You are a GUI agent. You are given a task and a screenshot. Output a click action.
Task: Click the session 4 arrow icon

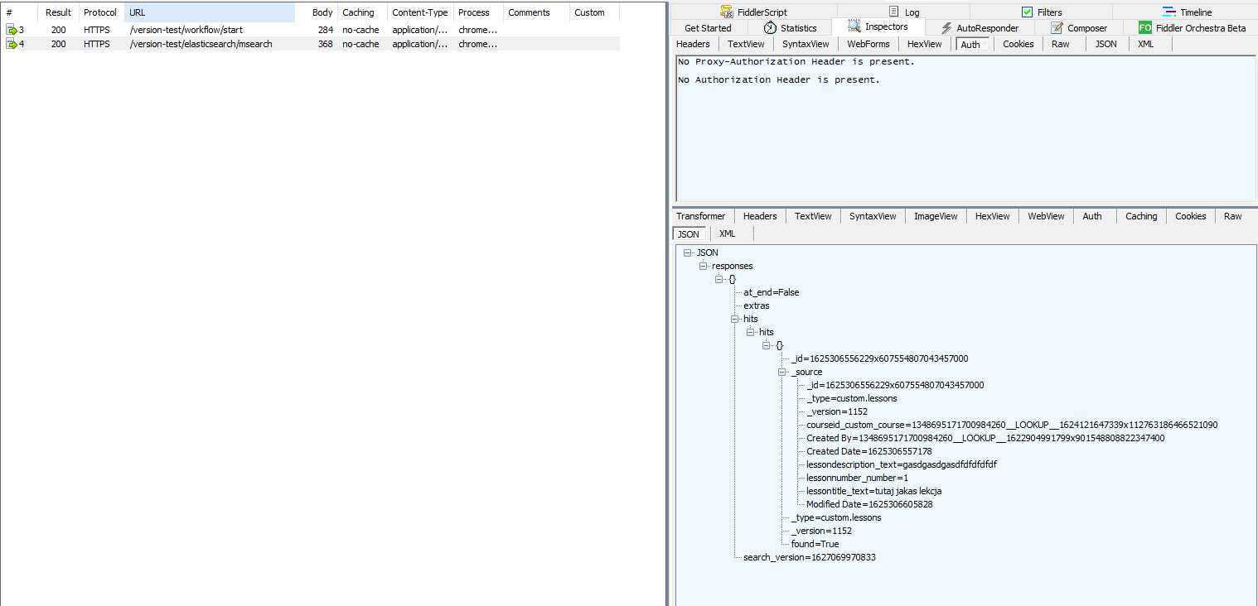pyautogui.click(x=12, y=44)
